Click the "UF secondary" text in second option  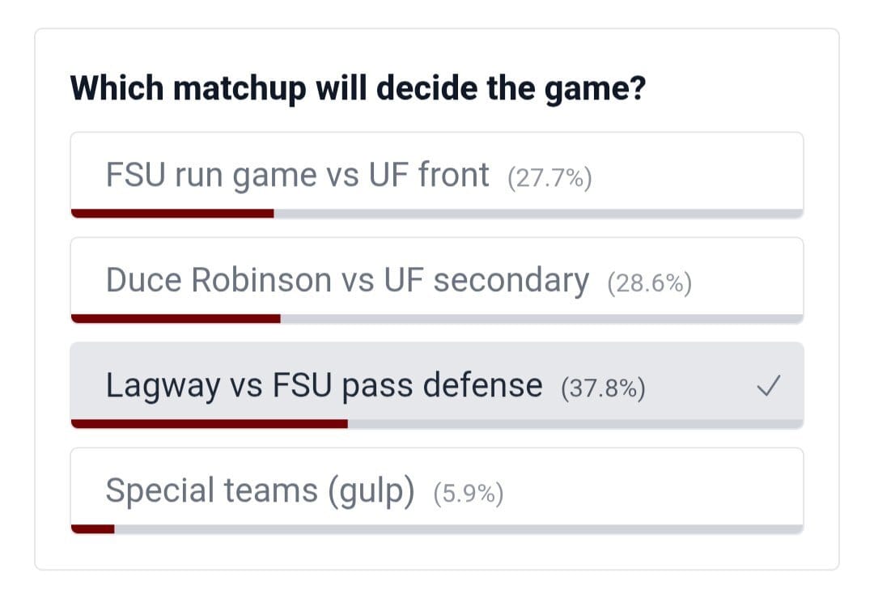coord(486,280)
